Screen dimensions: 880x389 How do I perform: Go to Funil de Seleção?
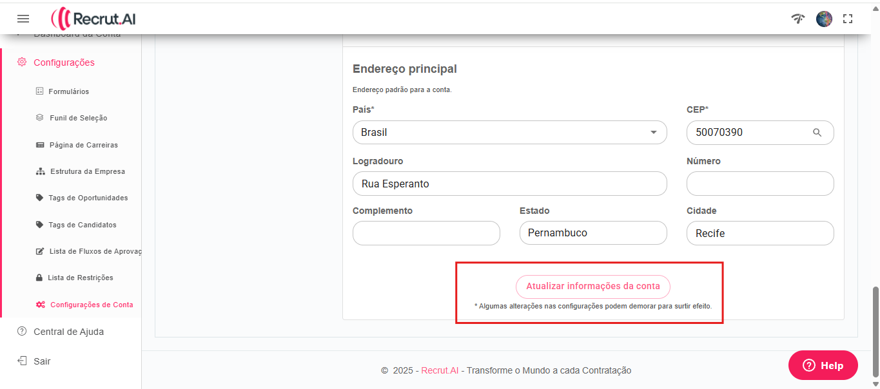point(78,118)
